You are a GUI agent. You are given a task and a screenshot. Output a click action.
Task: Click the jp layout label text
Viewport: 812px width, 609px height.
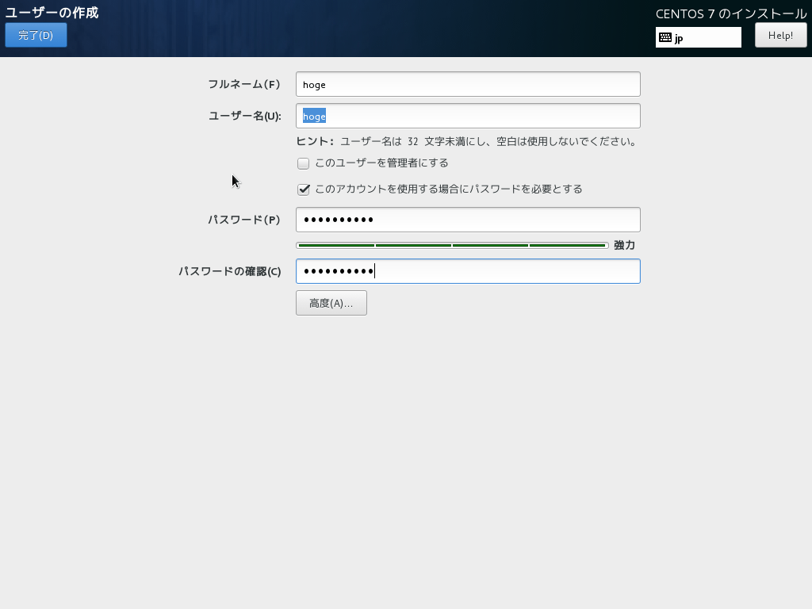pyautogui.click(x=680, y=36)
